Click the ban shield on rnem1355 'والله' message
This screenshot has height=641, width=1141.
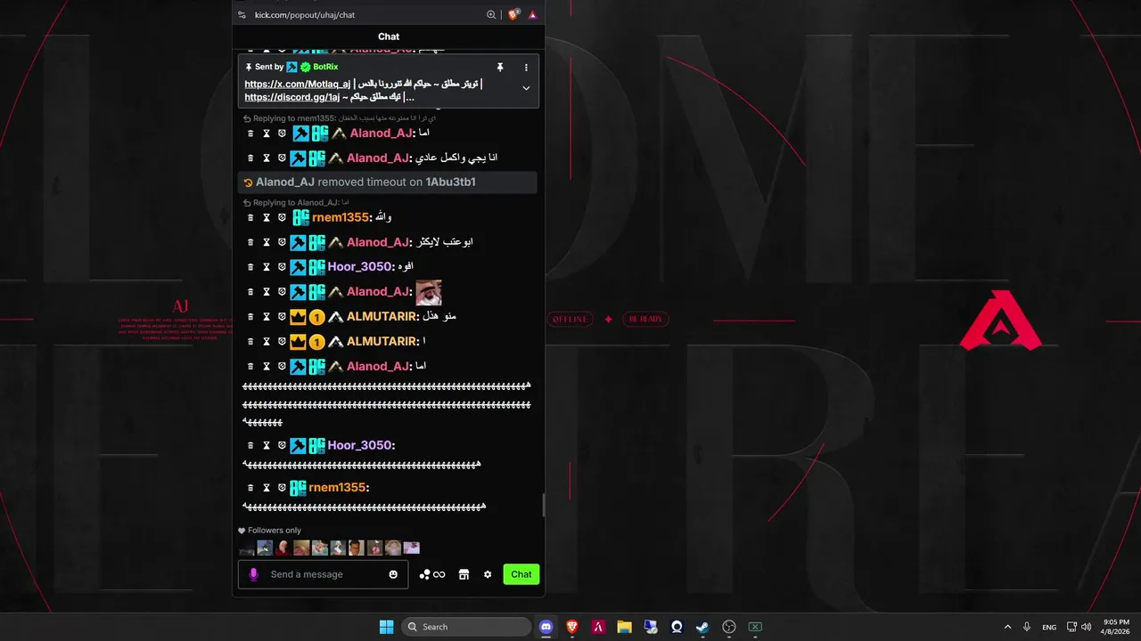[x=282, y=217]
